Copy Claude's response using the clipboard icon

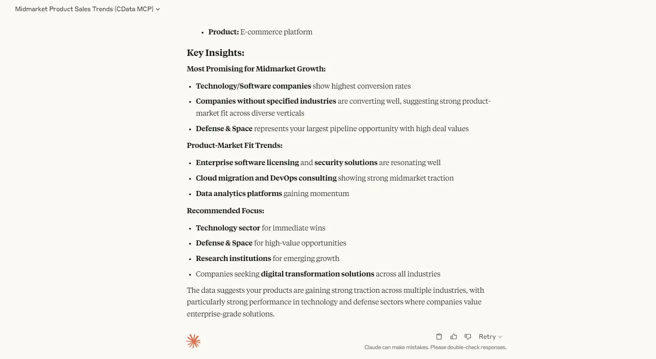[x=439, y=336]
